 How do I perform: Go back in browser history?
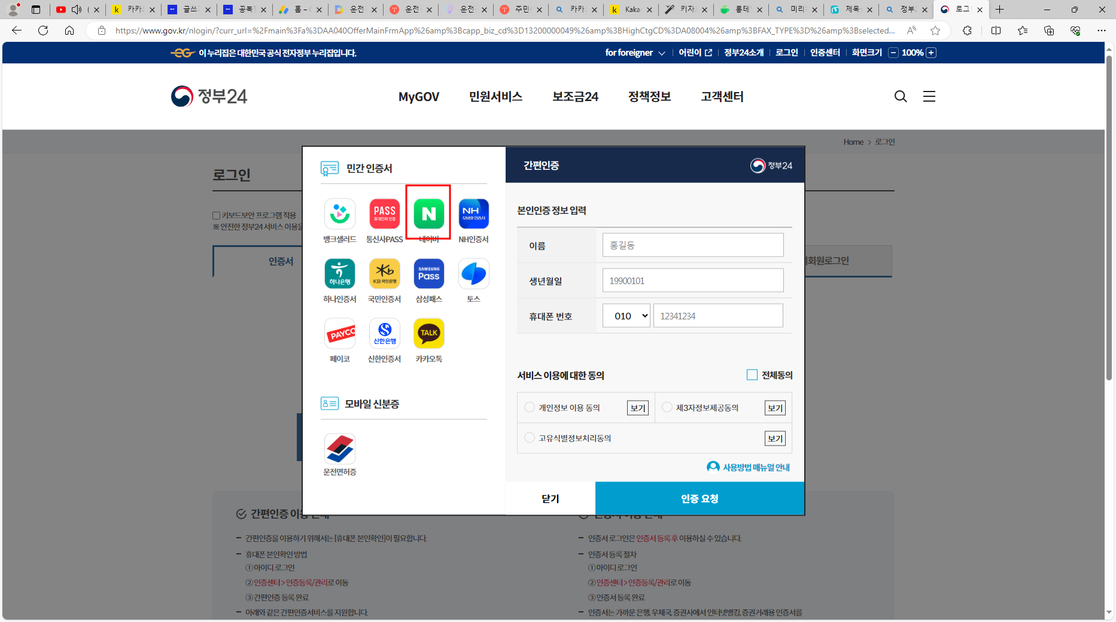click(x=17, y=31)
